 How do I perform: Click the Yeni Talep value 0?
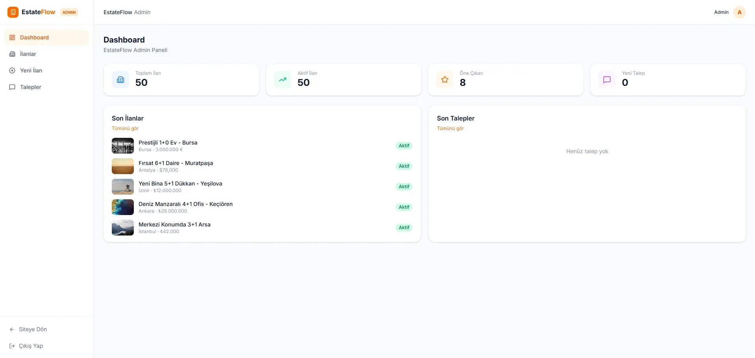coord(625,83)
